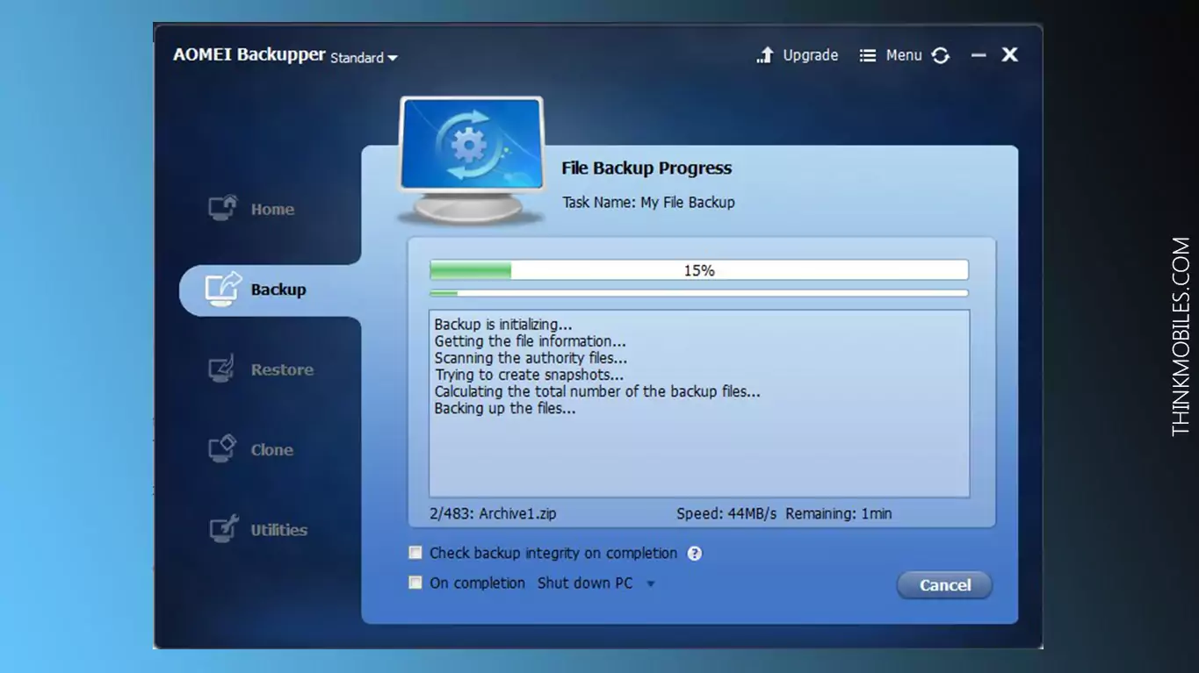Go to the Home tab label
The image size is (1199, 673).
point(272,209)
